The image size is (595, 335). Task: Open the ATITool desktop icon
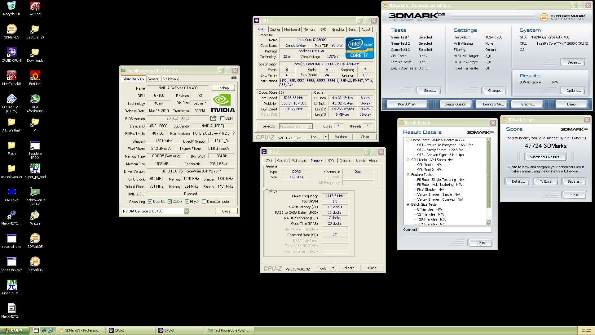[35, 8]
